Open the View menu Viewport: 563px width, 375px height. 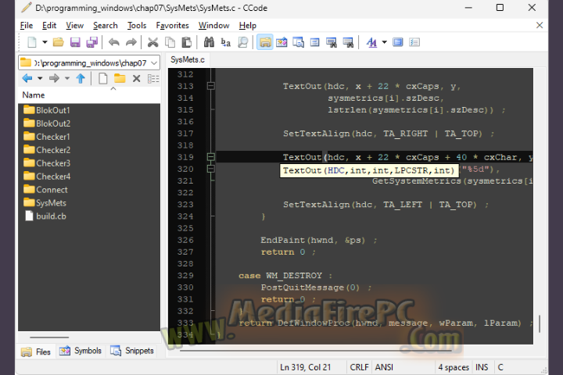(75, 26)
